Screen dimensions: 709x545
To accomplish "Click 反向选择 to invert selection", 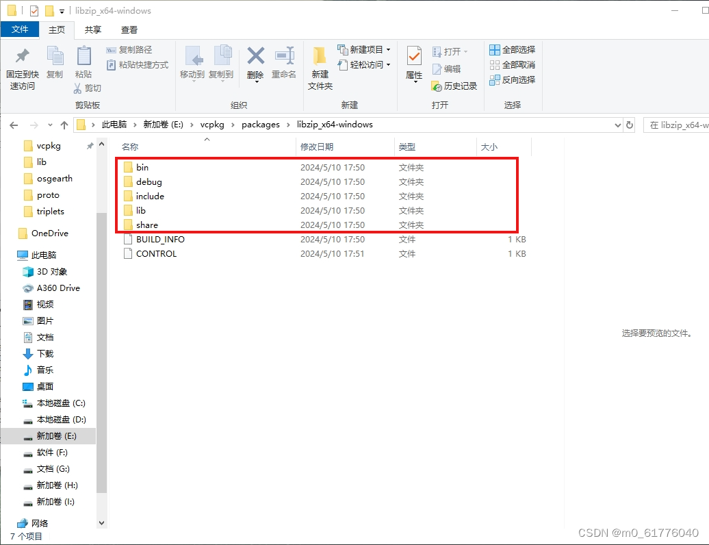I will 512,79.
